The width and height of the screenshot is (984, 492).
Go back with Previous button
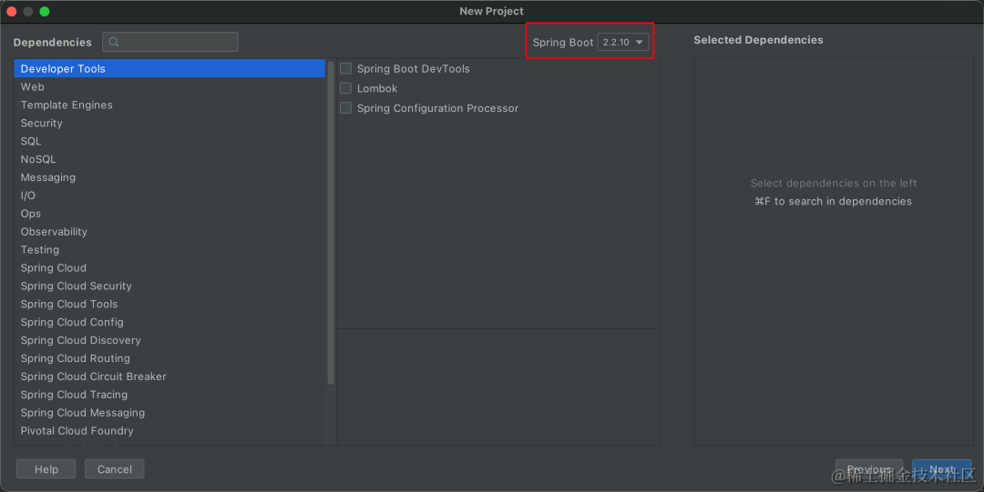coord(869,469)
